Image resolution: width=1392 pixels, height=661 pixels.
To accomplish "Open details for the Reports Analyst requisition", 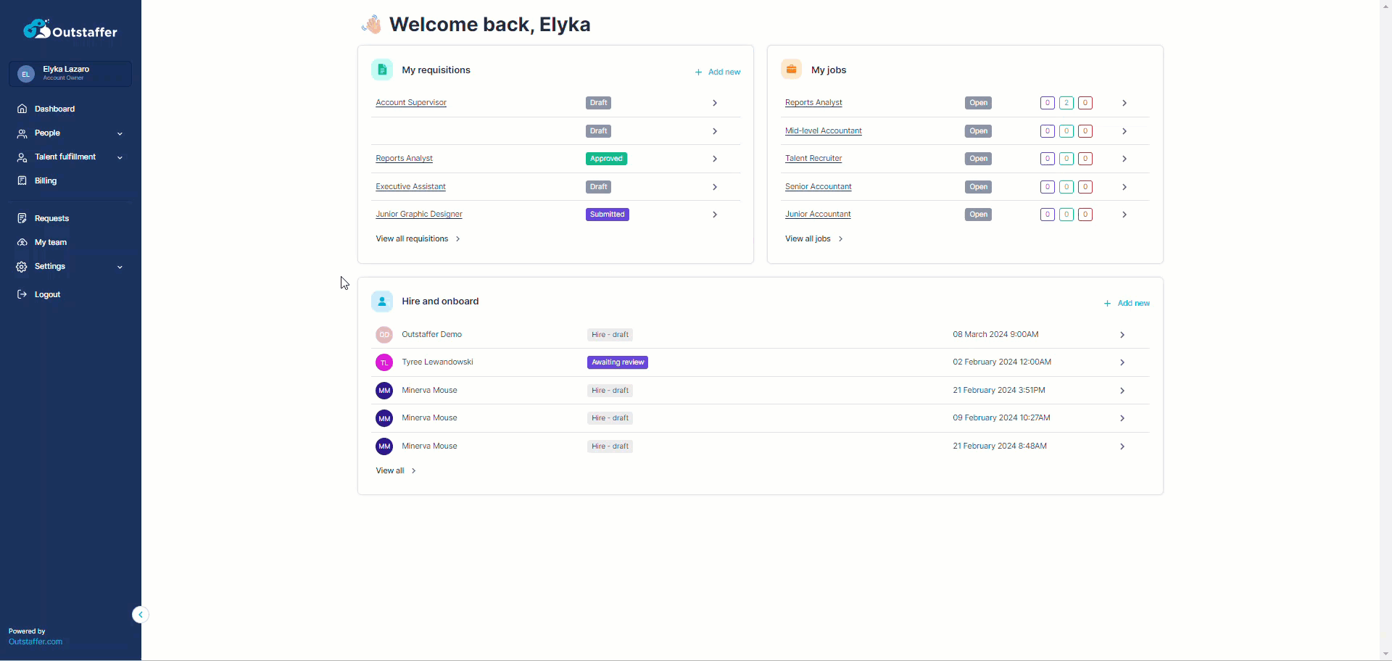I will click(x=404, y=158).
